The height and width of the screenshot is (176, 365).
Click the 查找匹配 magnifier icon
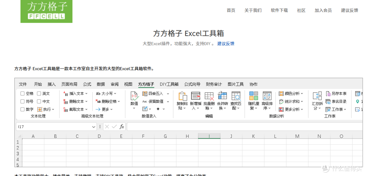pyautogui.click(x=236, y=96)
